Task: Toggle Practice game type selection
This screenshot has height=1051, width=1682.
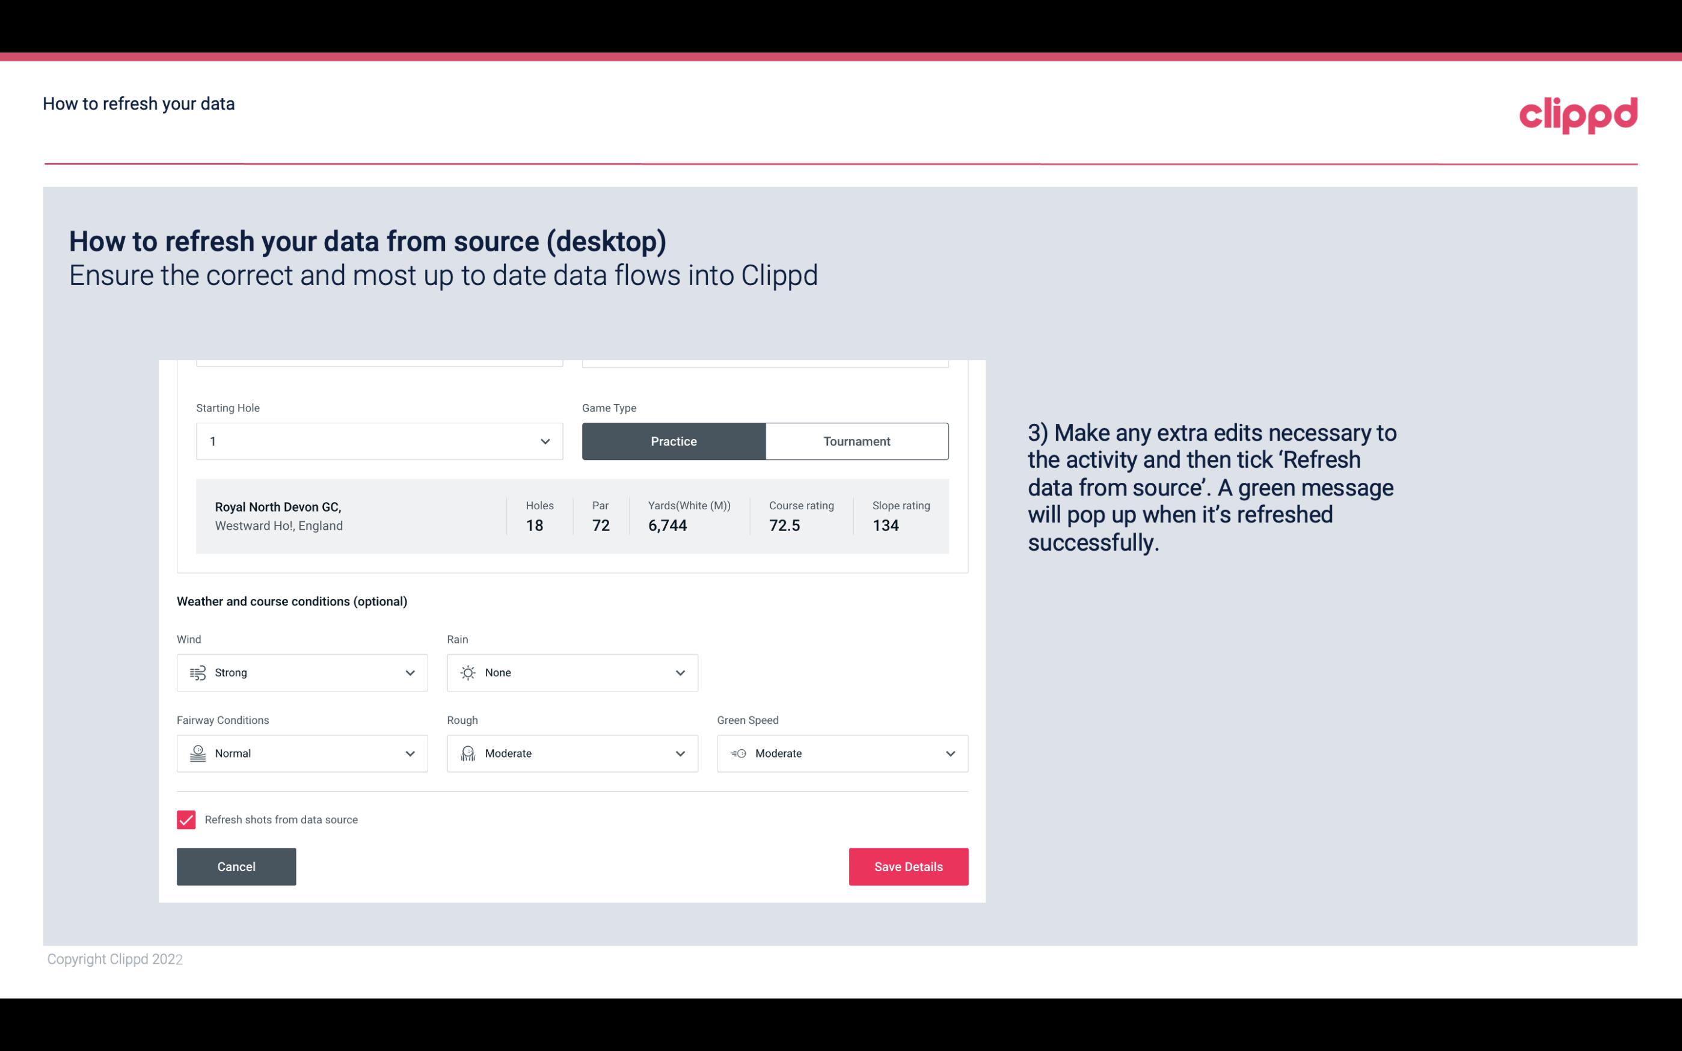Action: click(674, 441)
